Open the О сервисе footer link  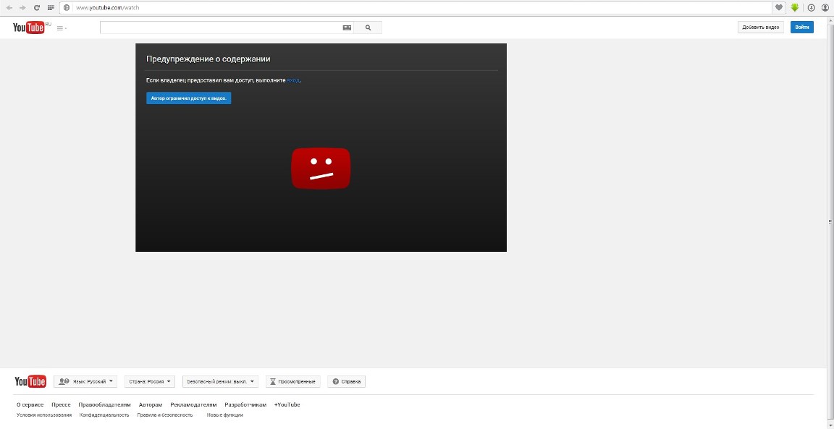click(30, 404)
